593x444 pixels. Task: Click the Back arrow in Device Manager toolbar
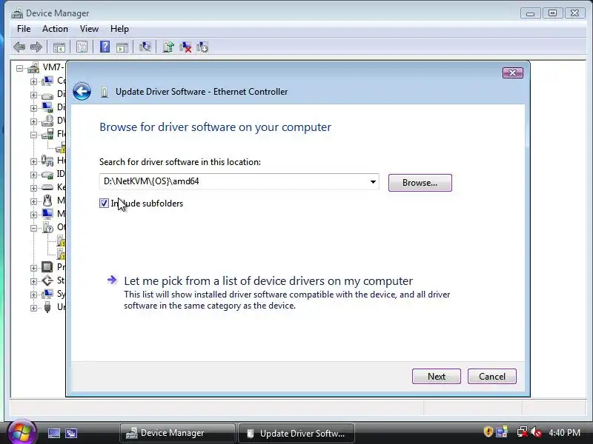pyautogui.click(x=19, y=47)
